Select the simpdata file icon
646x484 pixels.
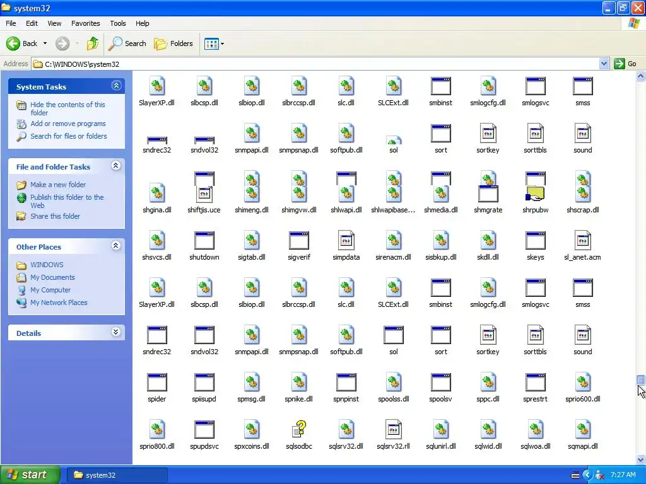click(x=346, y=241)
